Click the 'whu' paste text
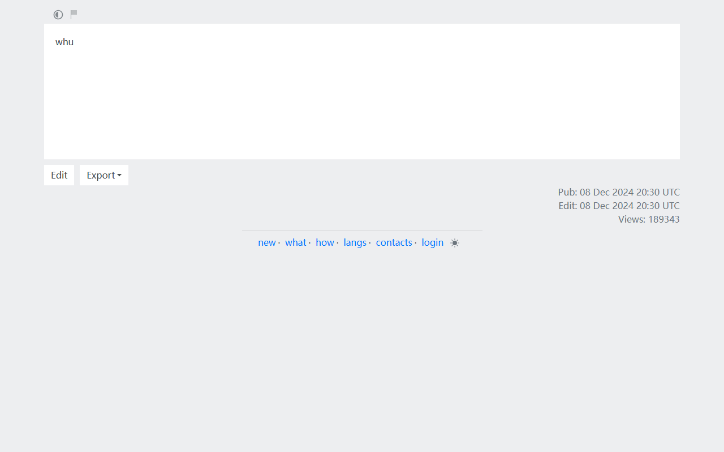Screen dimensions: 724x452 click(64, 42)
